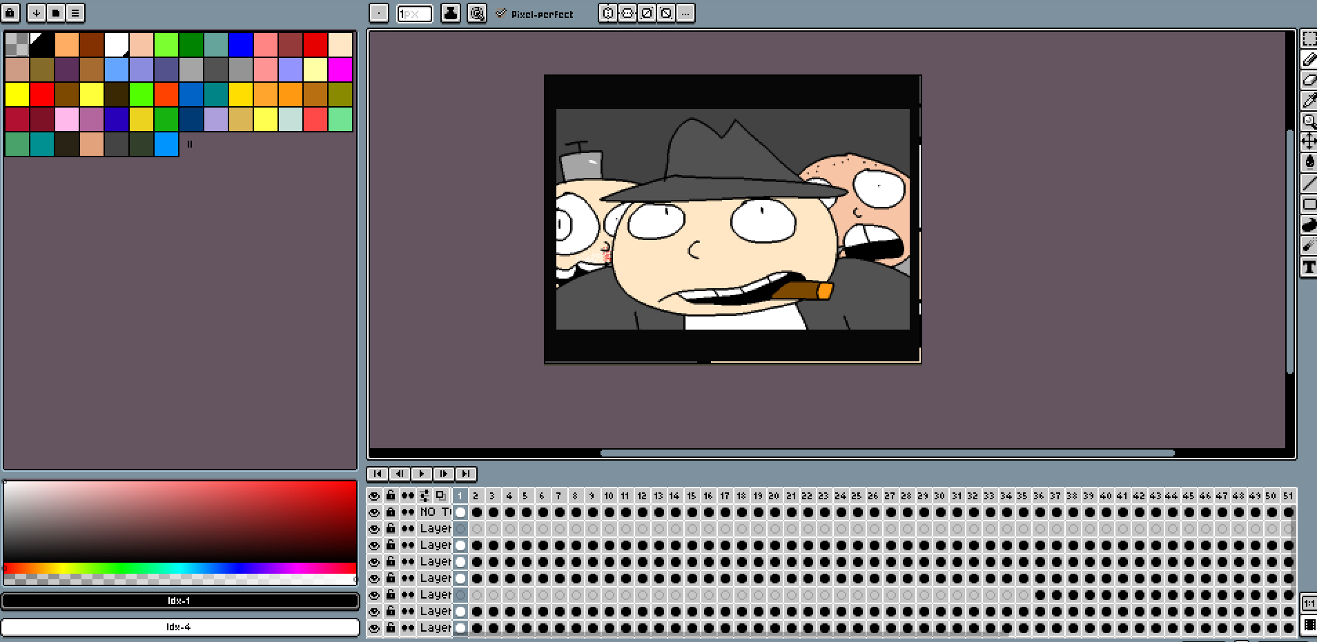The width and height of the screenshot is (1317, 642).
Task: Hide the NO T... layer
Action: coord(374,512)
